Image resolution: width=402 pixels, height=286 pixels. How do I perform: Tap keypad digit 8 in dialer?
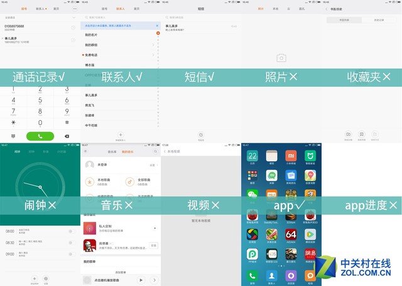click(x=40, y=112)
